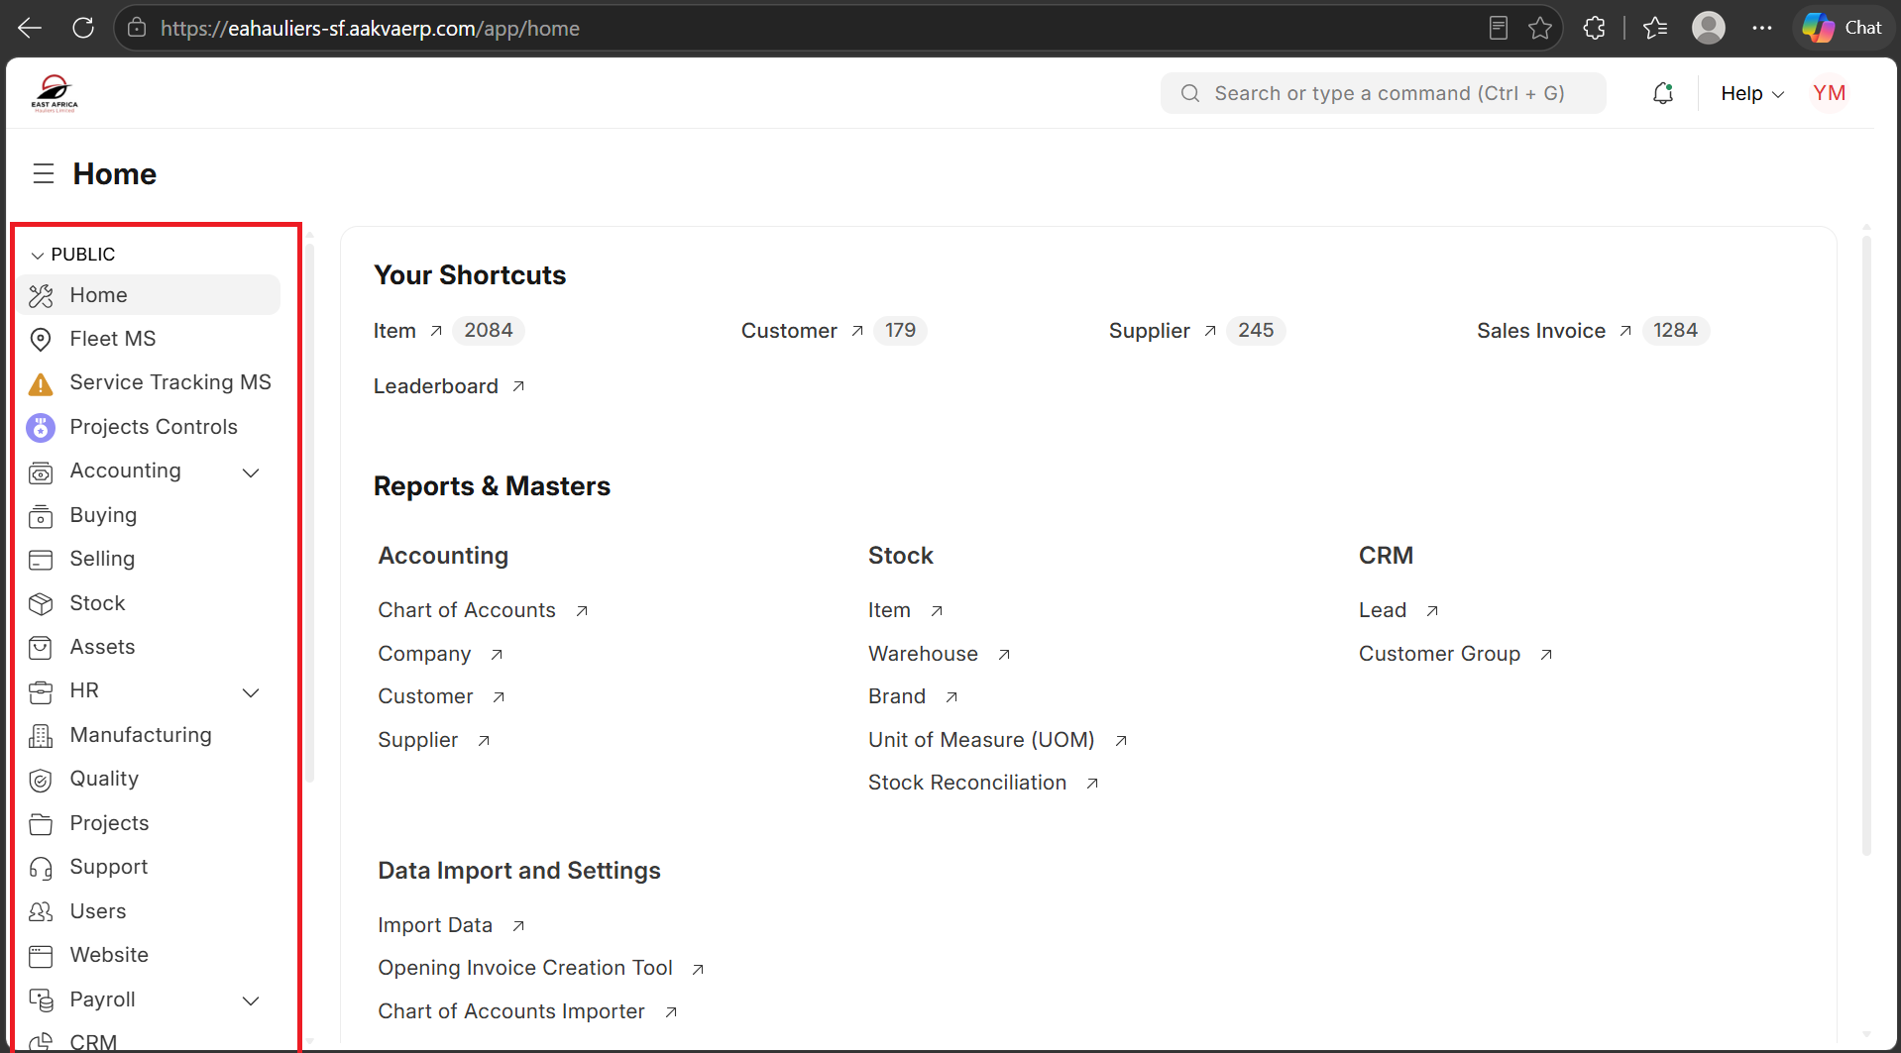Add page to favorites star icon
Screen dimensions: 1901x1053
[x=1540, y=28]
